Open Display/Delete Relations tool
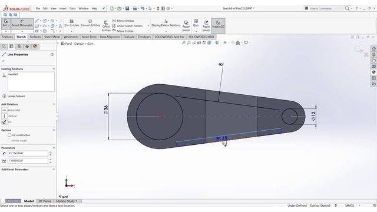The height and width of the screenshot is (212, 377). (x=166, y=24)
